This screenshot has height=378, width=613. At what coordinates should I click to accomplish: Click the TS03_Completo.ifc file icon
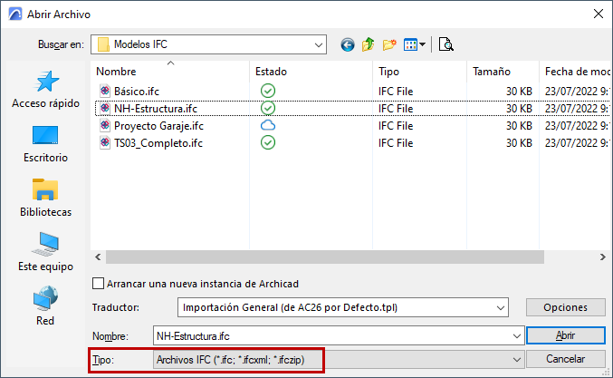pyautogui.click(x=105, y=142)
